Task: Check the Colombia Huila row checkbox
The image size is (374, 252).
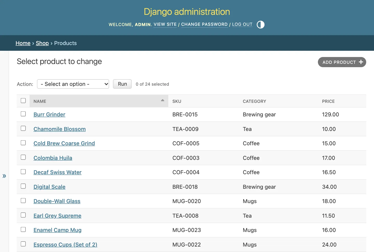Action: point(23,157)
